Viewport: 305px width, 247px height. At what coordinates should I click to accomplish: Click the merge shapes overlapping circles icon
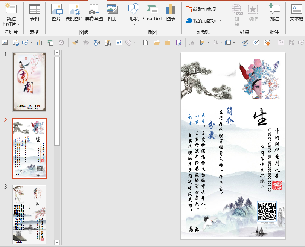(128, 43)
